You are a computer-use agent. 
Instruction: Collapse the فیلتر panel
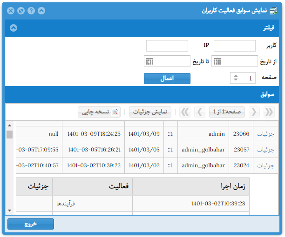tap(14, 28)
